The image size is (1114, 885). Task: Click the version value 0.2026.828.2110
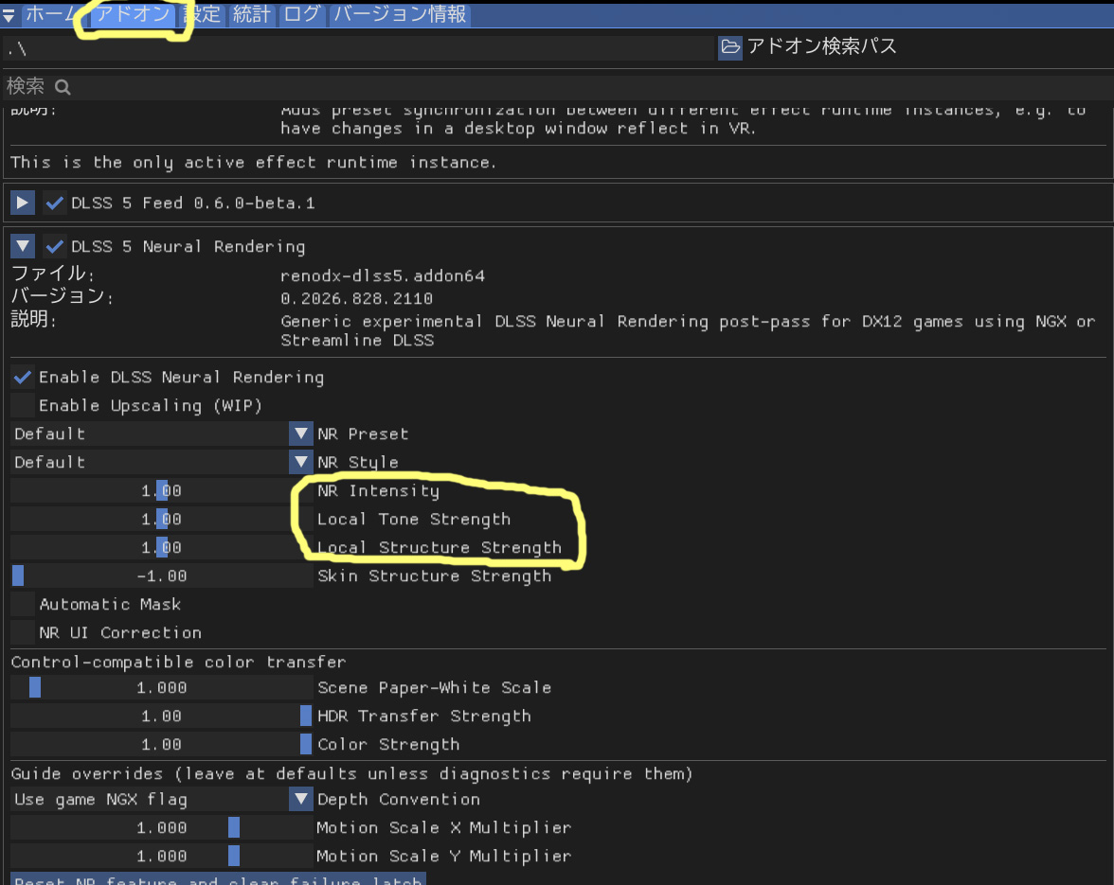(x=356, y=298)
